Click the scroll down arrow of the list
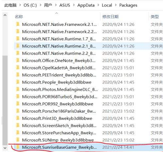This screenshot has width=163, height=152. (5, 148)
